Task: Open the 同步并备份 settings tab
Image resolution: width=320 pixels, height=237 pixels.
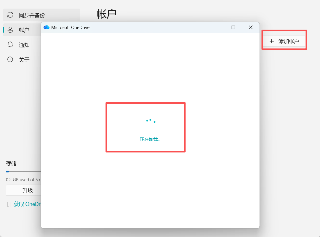Action: (x=42, y=15)
